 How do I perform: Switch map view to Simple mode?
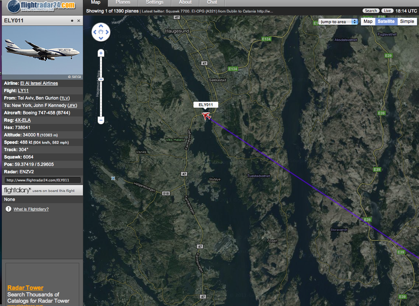[407, 21]
